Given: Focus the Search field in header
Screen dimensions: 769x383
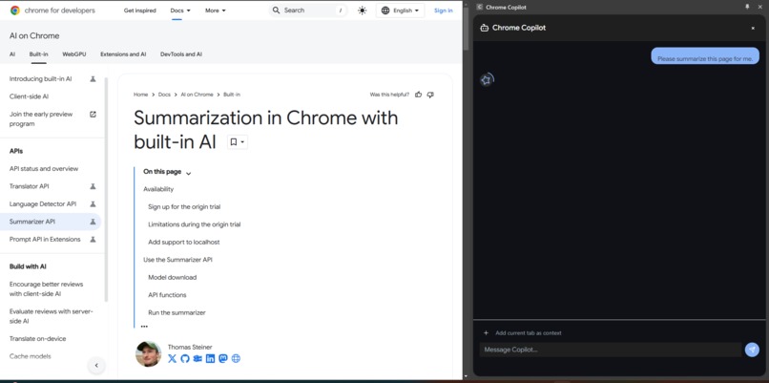Looking at the screenshot, I should pyautogui.click(x=308, y=11).
